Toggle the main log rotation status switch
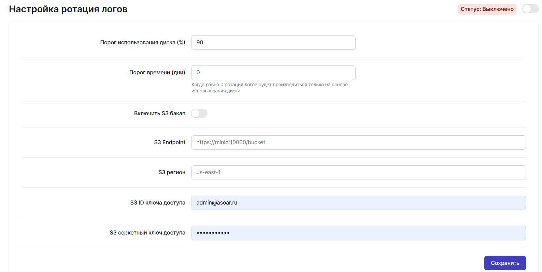This screenshot has width=542, height=272. pyautogui.click(x=530, y=9)
